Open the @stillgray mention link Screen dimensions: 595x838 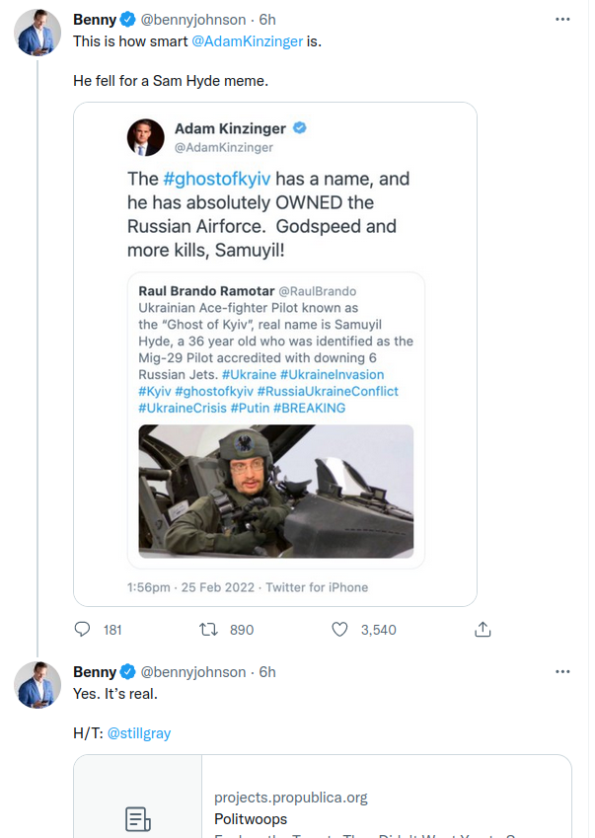tap(139, 733)
